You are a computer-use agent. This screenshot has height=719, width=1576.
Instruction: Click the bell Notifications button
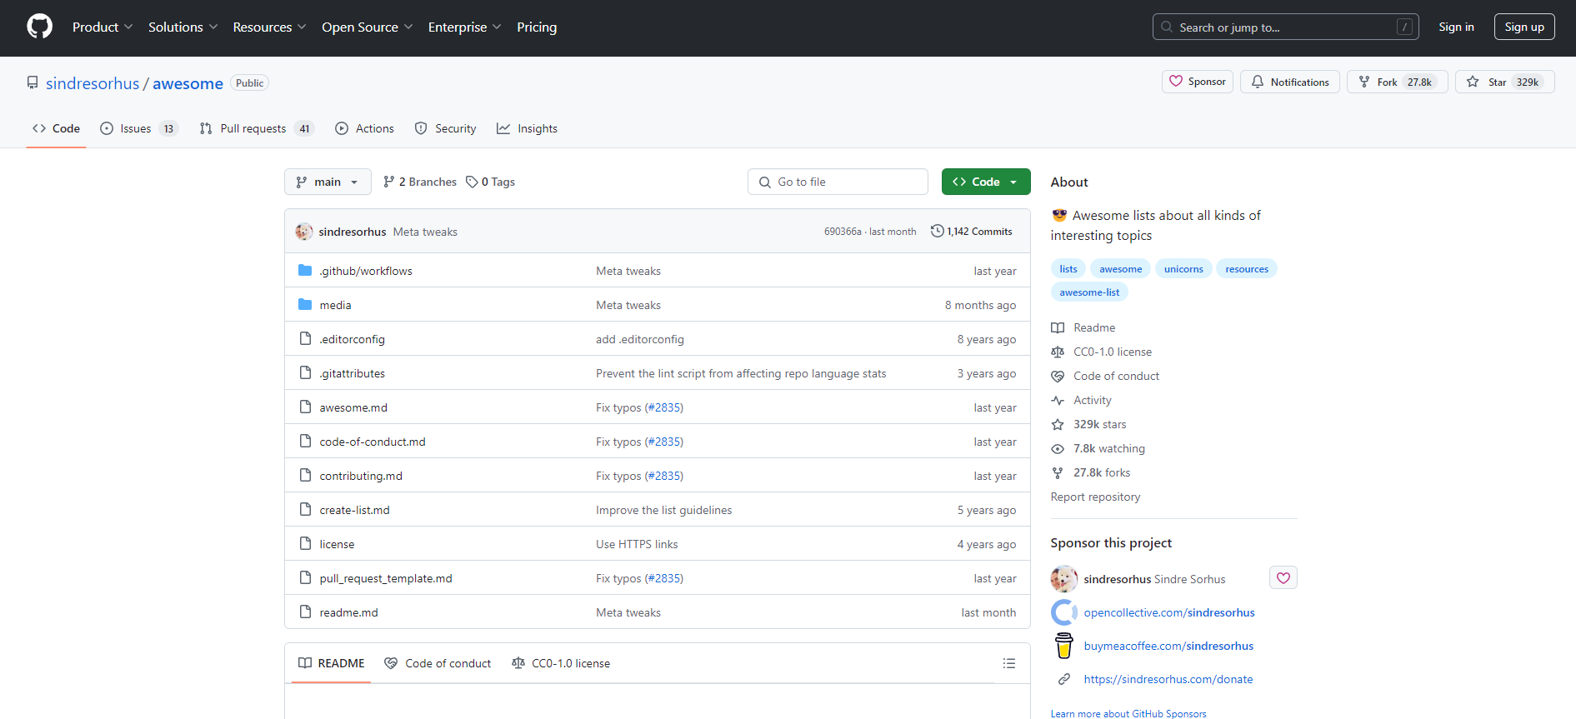[x=1290, y=82]
